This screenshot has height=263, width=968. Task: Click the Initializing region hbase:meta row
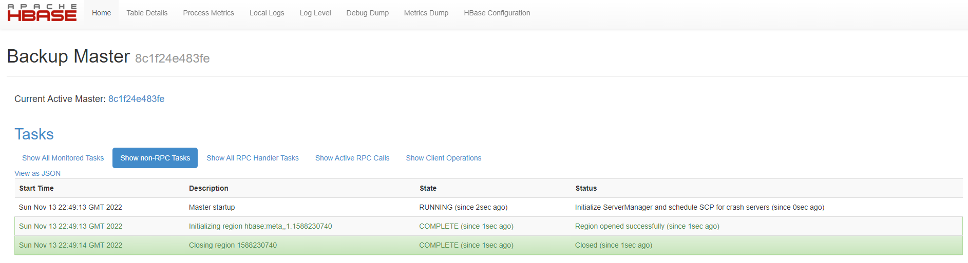tap(260, 226)
